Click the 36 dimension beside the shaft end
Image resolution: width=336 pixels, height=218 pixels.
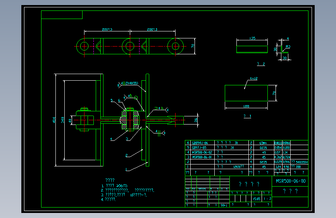196,120
